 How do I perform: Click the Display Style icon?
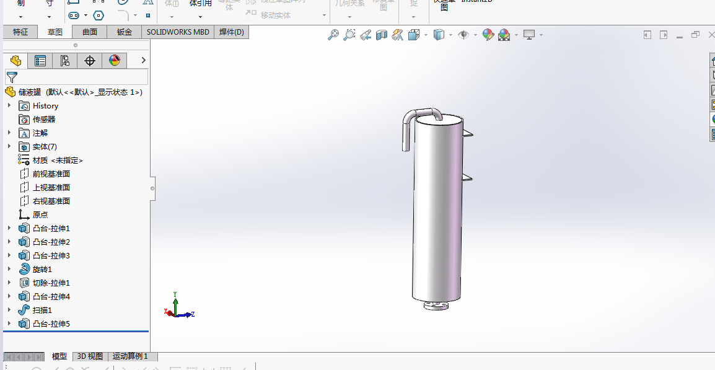tap(439, 35)
